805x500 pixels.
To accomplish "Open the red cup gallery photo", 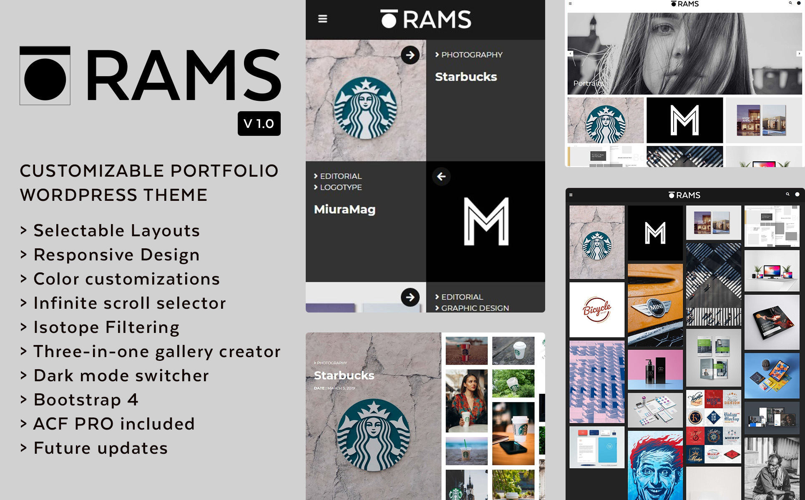I will point(466,351).
